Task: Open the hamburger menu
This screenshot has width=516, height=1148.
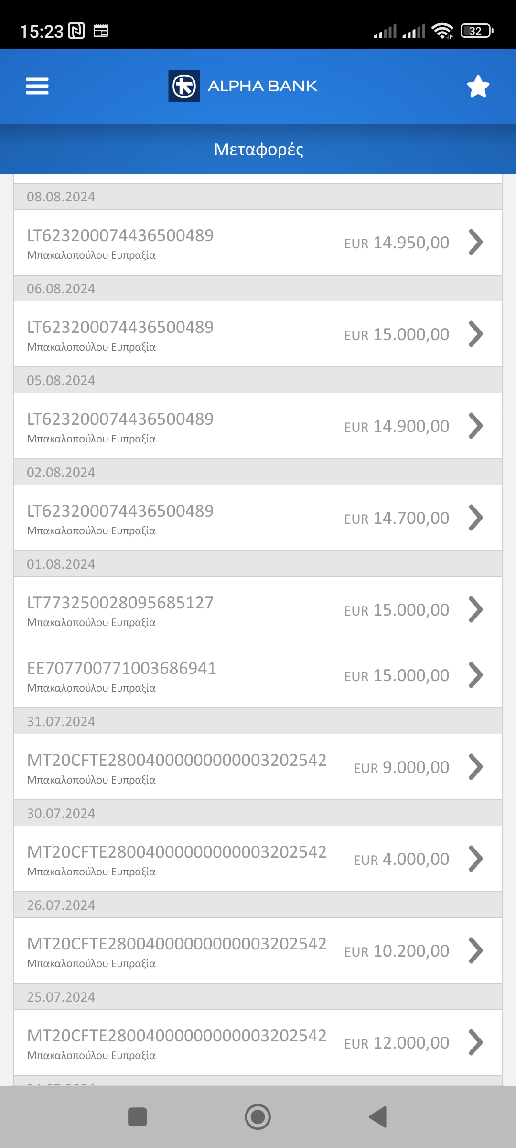Action: pyautogui.click(x=37, y=86)
